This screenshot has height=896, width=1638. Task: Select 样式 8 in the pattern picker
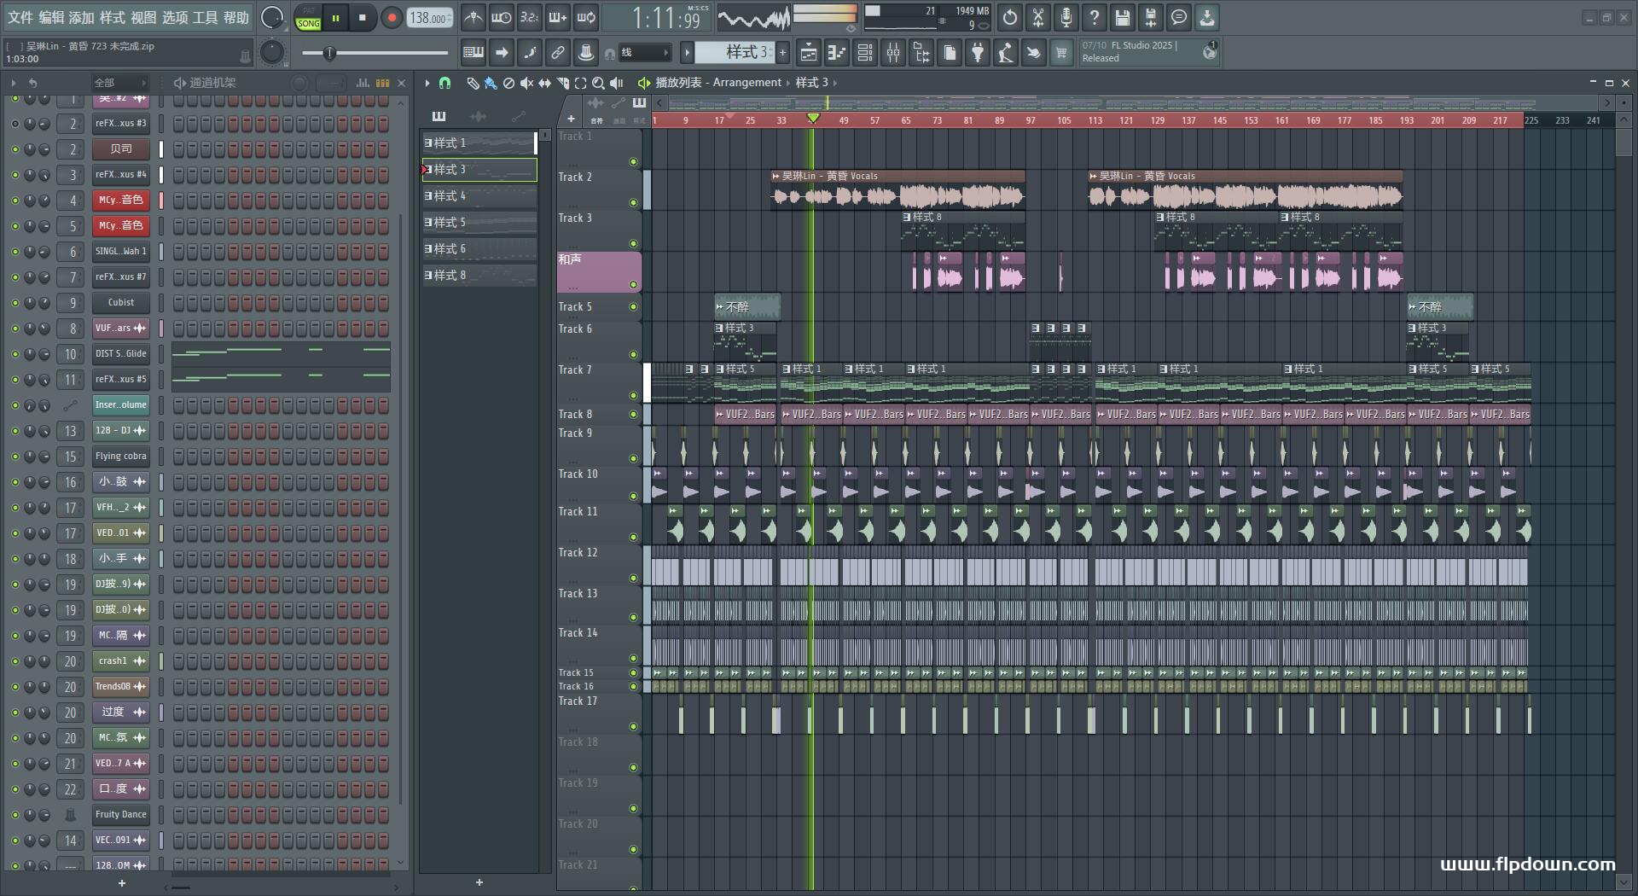479,275
